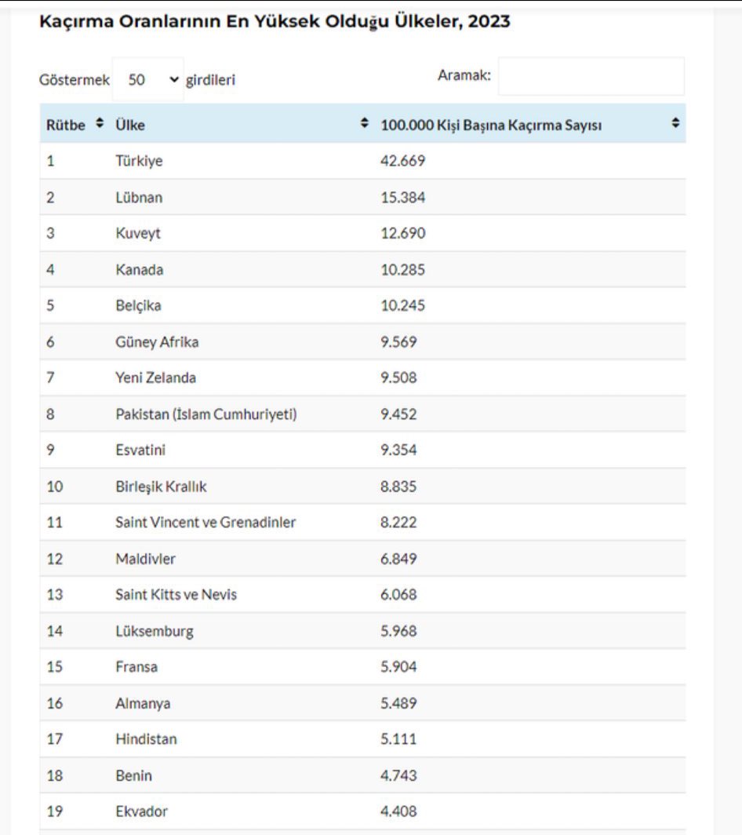Select the Birleşik Krallık country cell
The width and height of the screenshot is (742, 835).
point(161,487)
